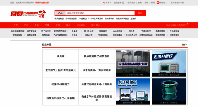This screenshot has height=107, width=198.
Task: Click the 移动端 phone icon
Action: 158,3
